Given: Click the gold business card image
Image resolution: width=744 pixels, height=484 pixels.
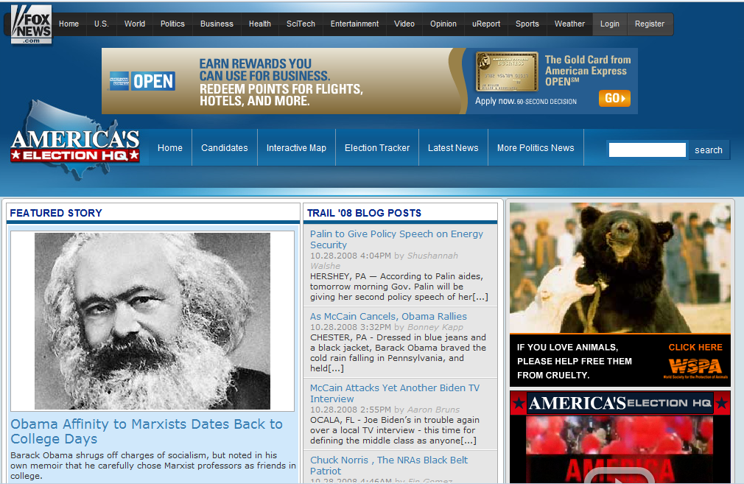Looking at the screenshot, I should pyautogui.click(x=507, y=71).
